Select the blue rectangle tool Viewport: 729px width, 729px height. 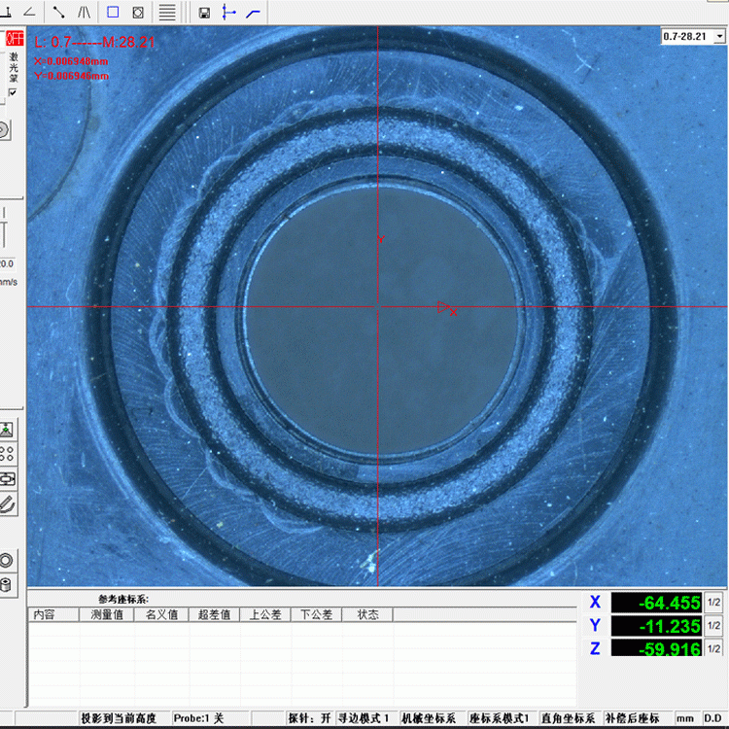[113, 13]
